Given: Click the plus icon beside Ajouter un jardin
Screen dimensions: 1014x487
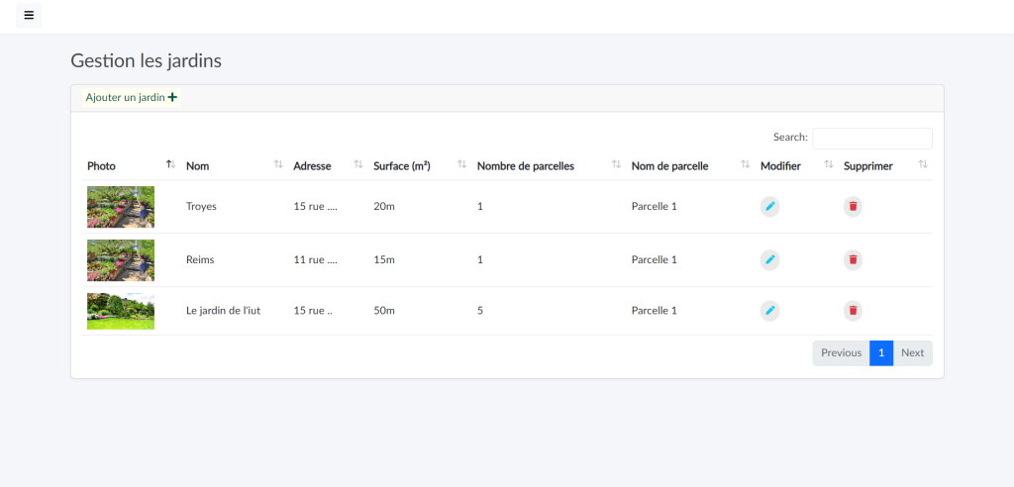Looking at the screenshot, I should [172, 97].
